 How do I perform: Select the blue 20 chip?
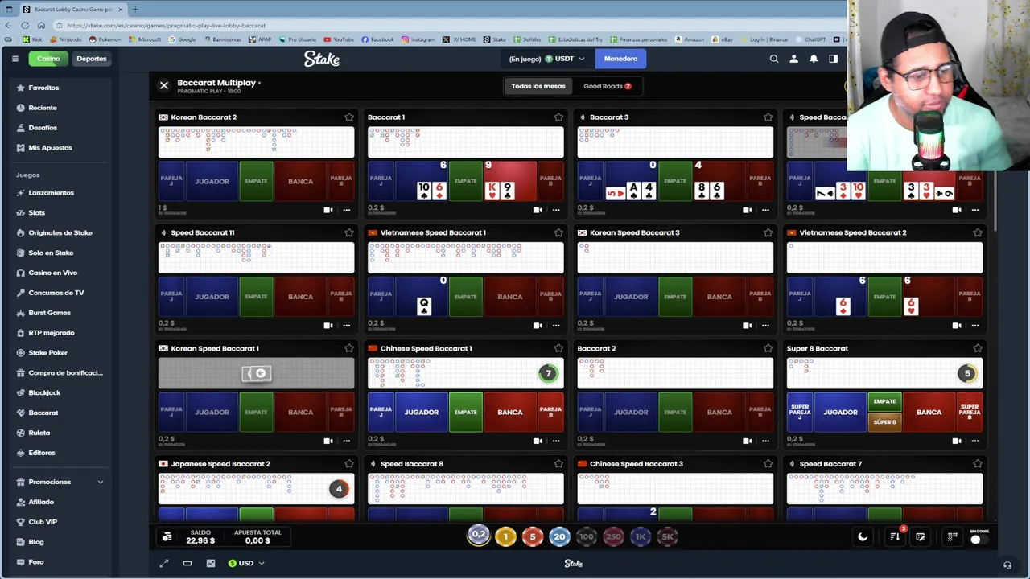pyautogui.click(x=559, y=536)
